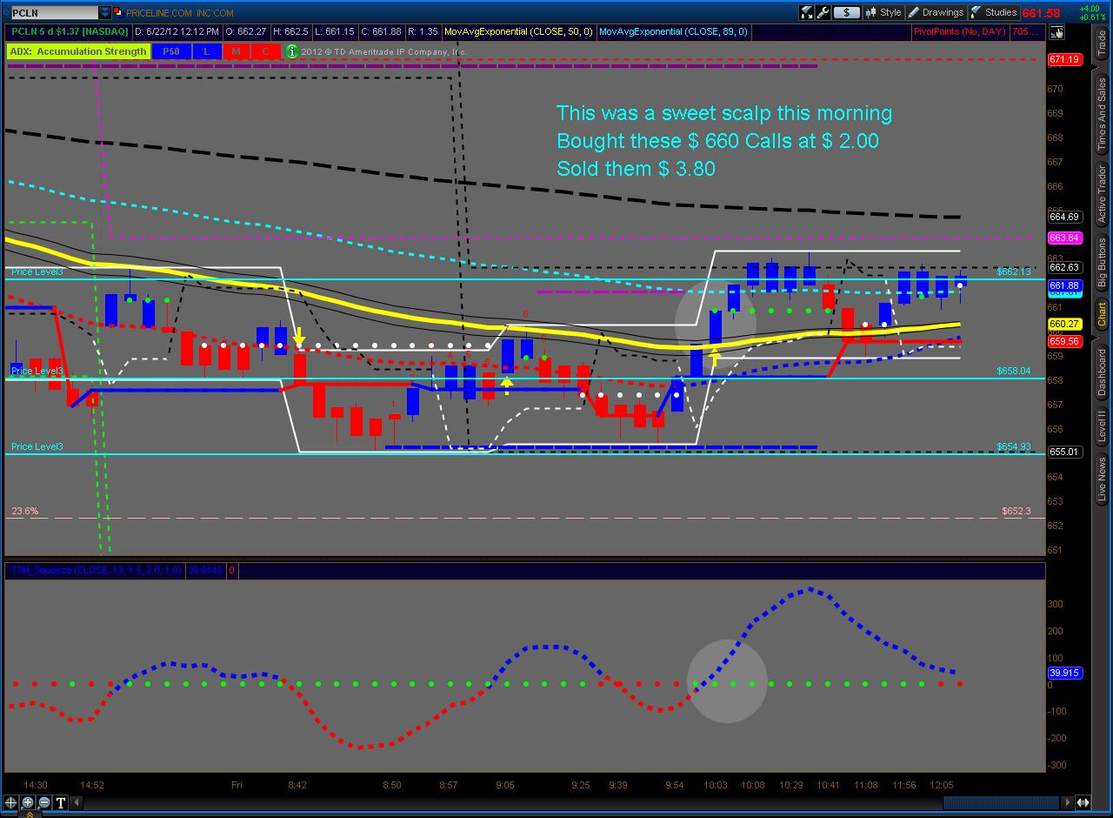Select the text T tool icon
The image size is (1113, 818).
click(x=61, y=802)
